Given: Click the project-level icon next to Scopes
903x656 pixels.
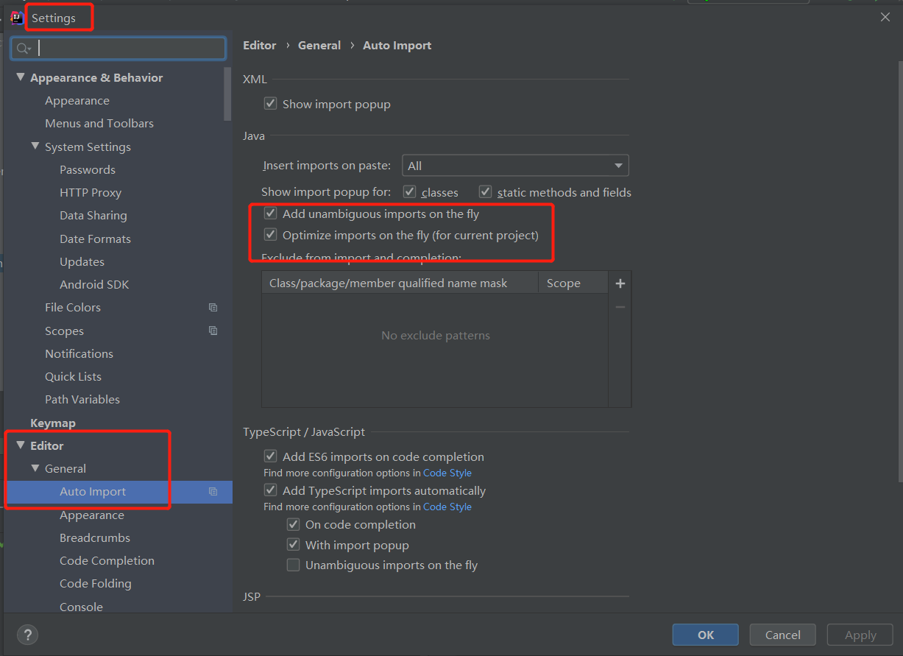Looking at the screenshot, I should point(213,331).
